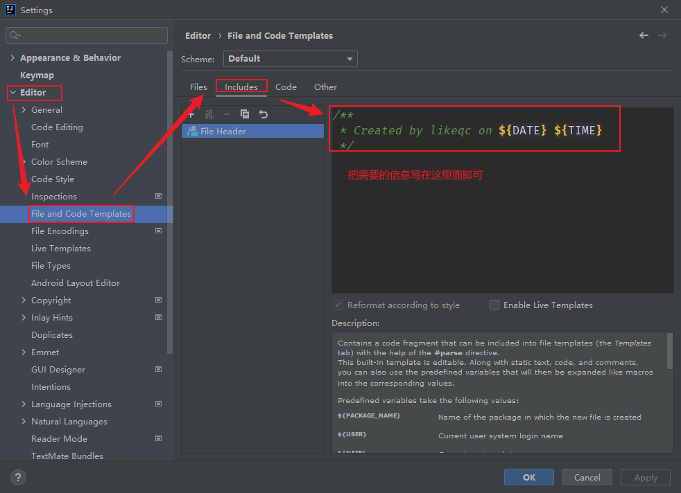Click the Create Template plus icon
The image size is (681, 493).
192,114
